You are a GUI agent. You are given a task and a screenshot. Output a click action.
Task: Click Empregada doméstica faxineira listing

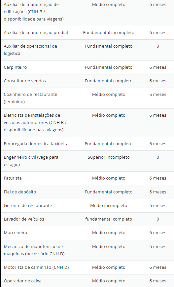(x=87, y=144)
